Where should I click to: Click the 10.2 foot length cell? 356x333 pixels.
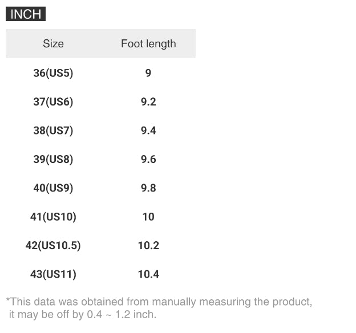[x=148, y=246]
